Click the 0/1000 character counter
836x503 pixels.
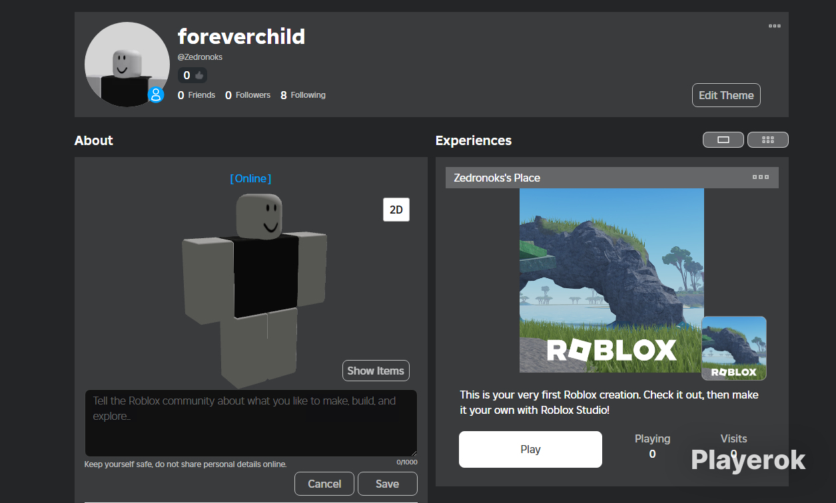pyautogui.click(x=407, y=462)
